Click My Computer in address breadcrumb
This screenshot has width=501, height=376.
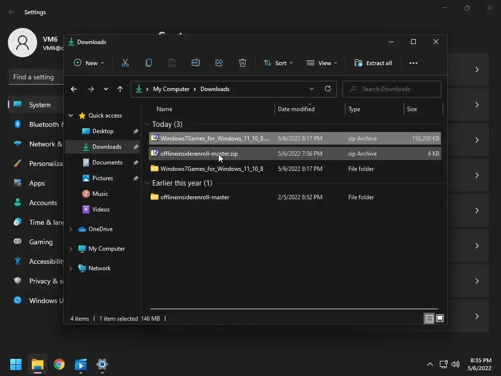171,89
